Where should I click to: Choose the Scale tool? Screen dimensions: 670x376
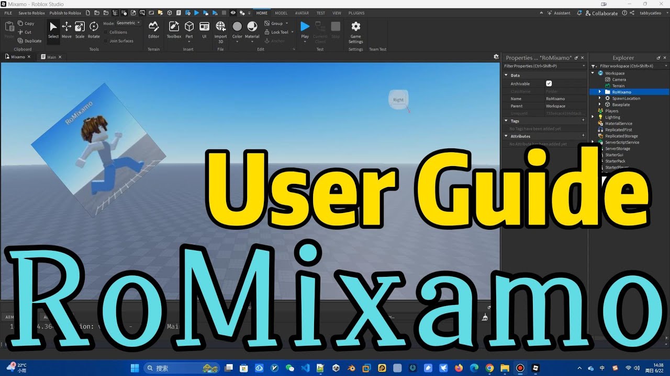80,30
